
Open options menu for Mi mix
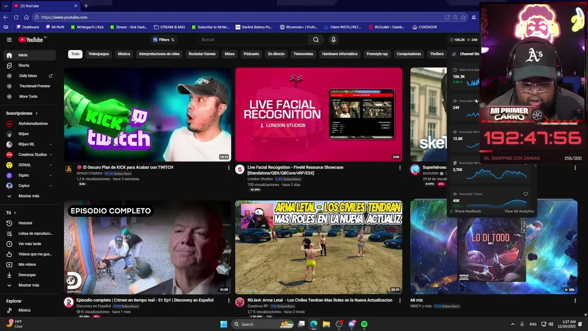point(575,301)
